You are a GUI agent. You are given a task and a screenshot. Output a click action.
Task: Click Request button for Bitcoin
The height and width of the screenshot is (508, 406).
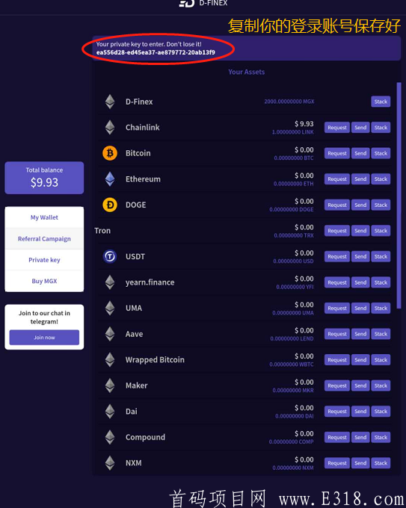coord(337,153)
